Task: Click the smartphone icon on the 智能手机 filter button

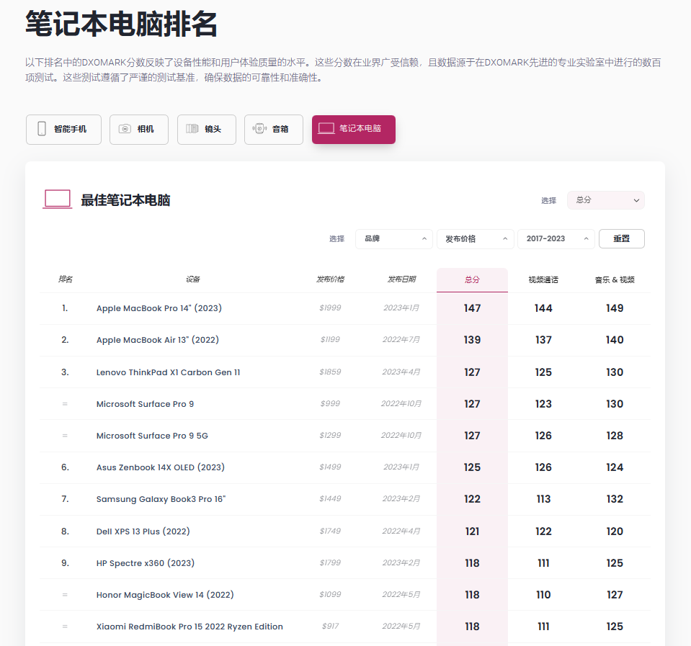Action: pyautogui.click(x=42, y=129)
